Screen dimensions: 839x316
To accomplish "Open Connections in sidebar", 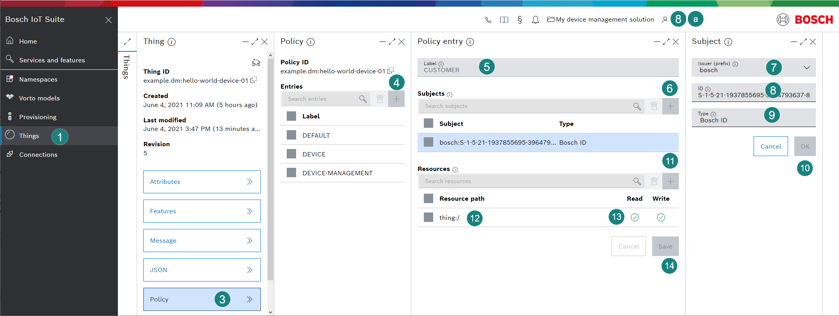I will click(x=59, y=154).
